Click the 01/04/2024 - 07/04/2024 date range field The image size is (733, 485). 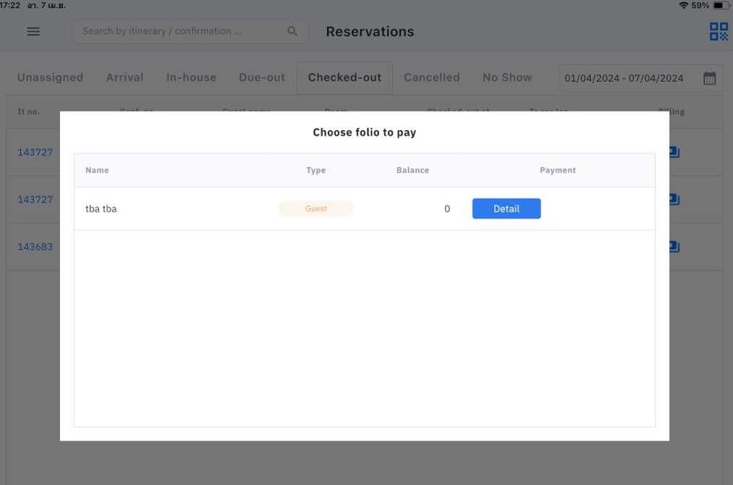pyautogui.click(x=624, y=78)
